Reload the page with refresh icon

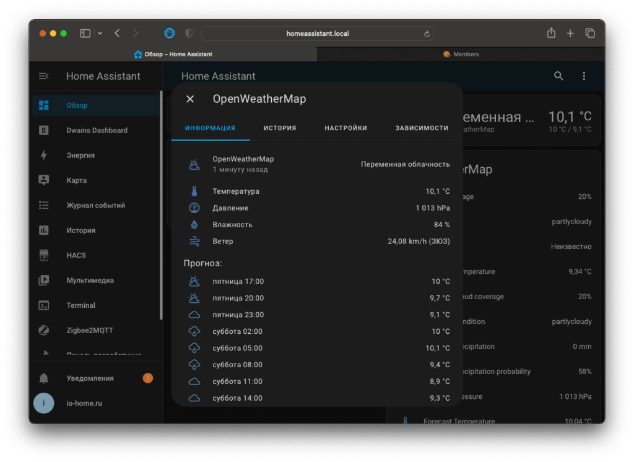pyautogui.click(x=427, y=34)
